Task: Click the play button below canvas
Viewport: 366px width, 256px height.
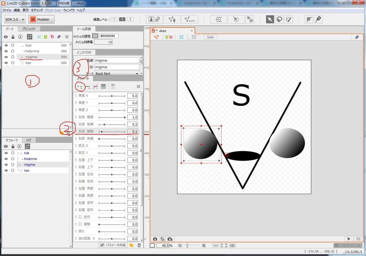Action: 349,239
